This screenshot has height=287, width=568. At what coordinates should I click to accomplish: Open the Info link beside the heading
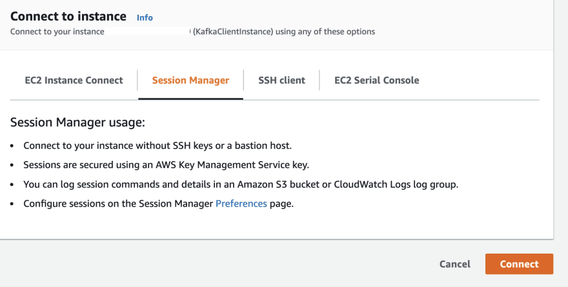pos(145,17)
